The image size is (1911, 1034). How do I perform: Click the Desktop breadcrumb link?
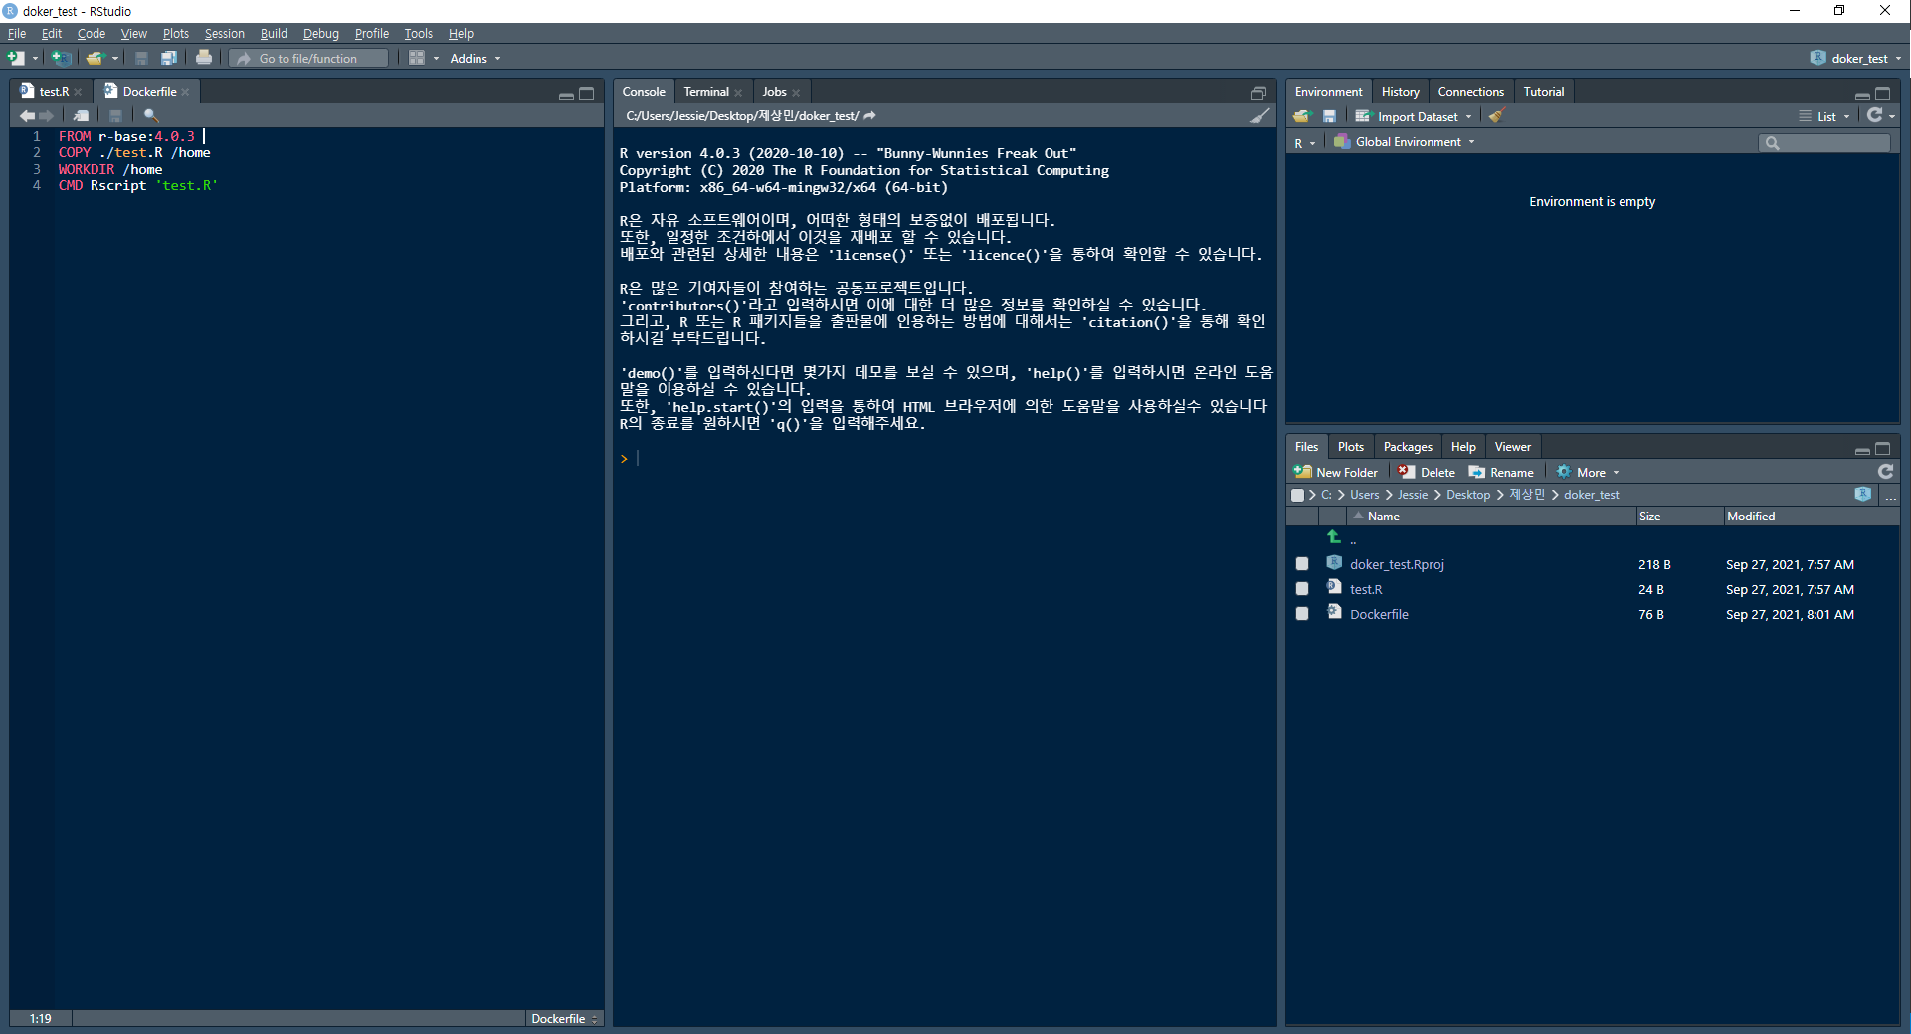click(x=1468, y=495)
